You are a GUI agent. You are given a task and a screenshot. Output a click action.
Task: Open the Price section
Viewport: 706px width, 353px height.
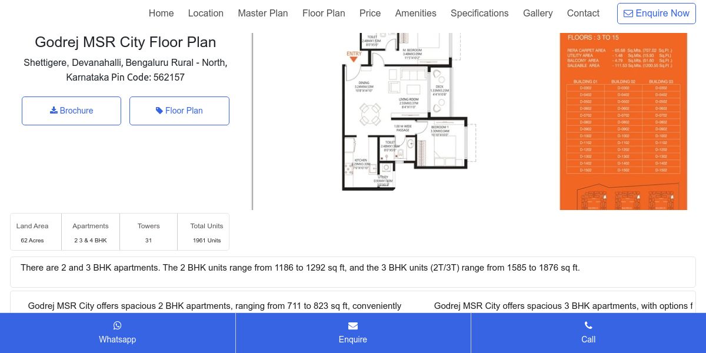[x=370, y=13]
